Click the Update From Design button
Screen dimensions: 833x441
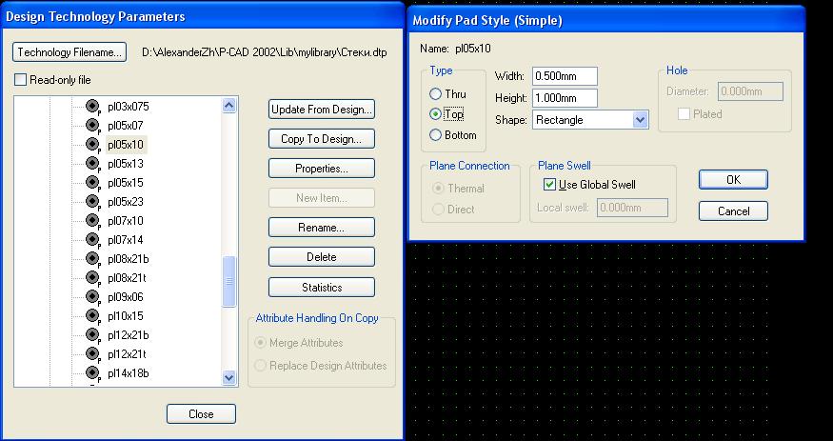pos(322,110)
